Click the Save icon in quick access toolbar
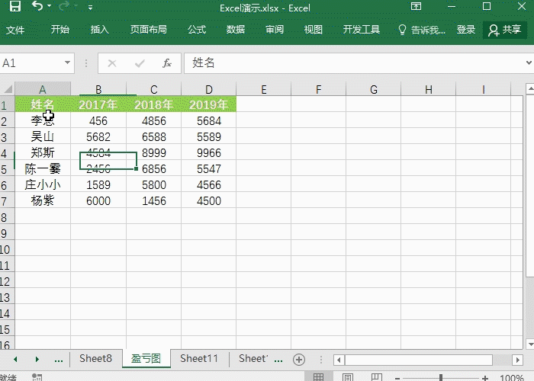Screen dimensions: 534x381 [x=15, y=6]
